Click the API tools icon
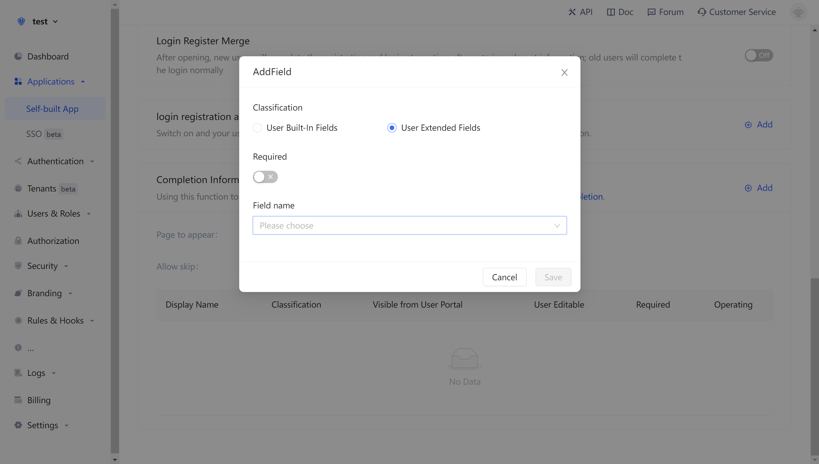 pyautogui.click(x=572, y=12)
